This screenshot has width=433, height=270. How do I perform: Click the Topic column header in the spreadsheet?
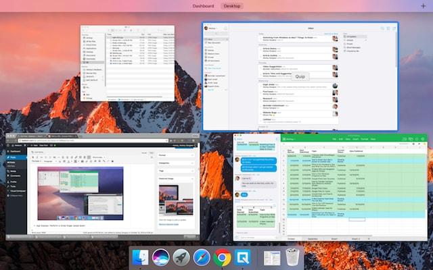pos(314,151)
